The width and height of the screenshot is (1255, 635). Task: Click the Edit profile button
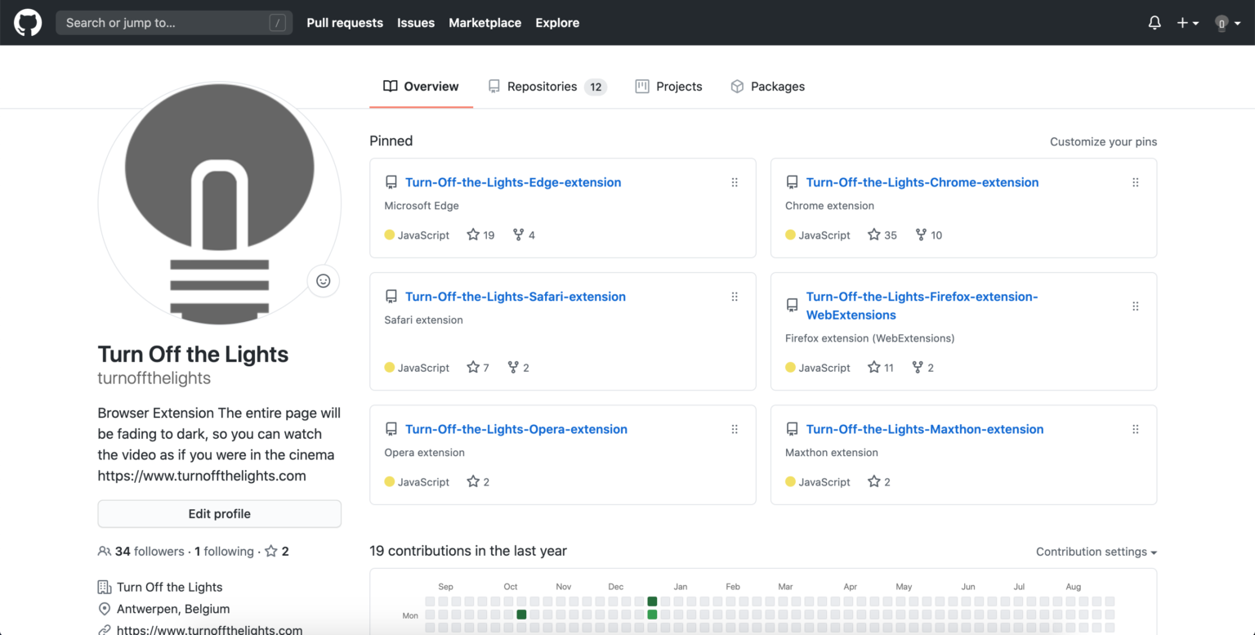click(220, 514)
